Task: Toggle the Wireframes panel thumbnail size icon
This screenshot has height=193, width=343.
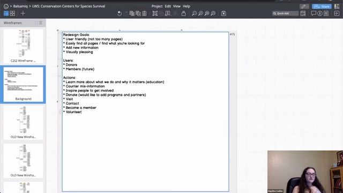Action: pyautogui.click(x=36, y=23)
